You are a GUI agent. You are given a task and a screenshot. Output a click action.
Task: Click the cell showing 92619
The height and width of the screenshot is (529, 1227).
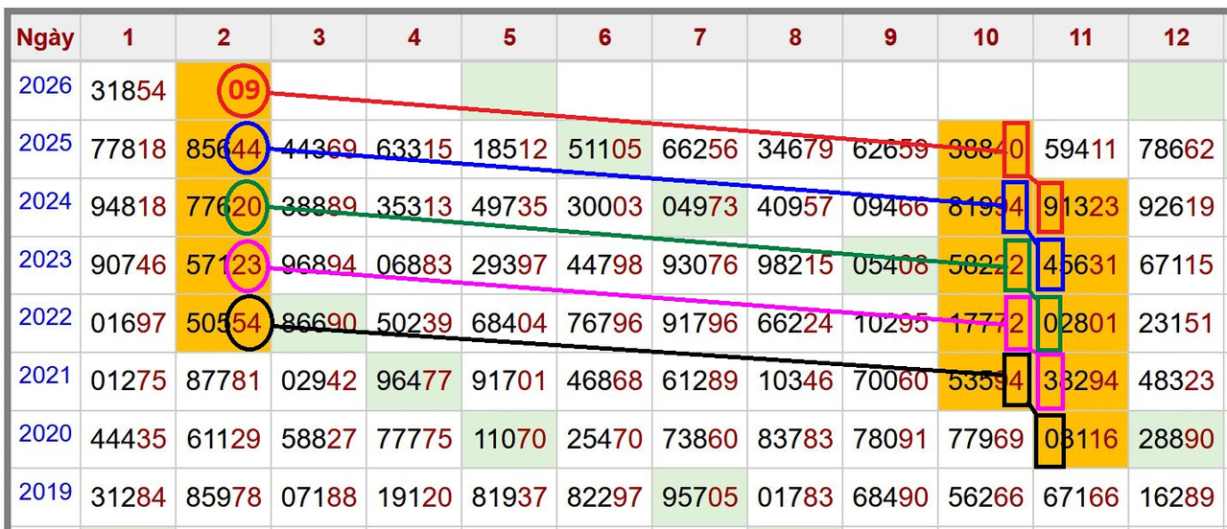(x=1176, y=207)
